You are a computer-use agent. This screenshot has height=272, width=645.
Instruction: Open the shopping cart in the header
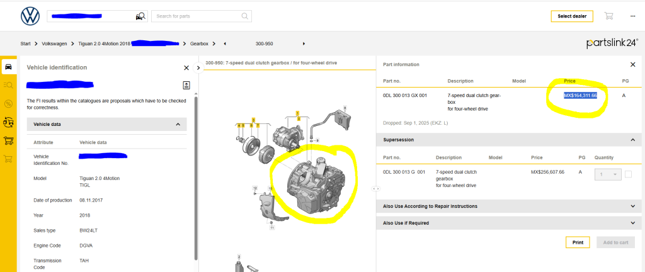(x=608, y=16)
